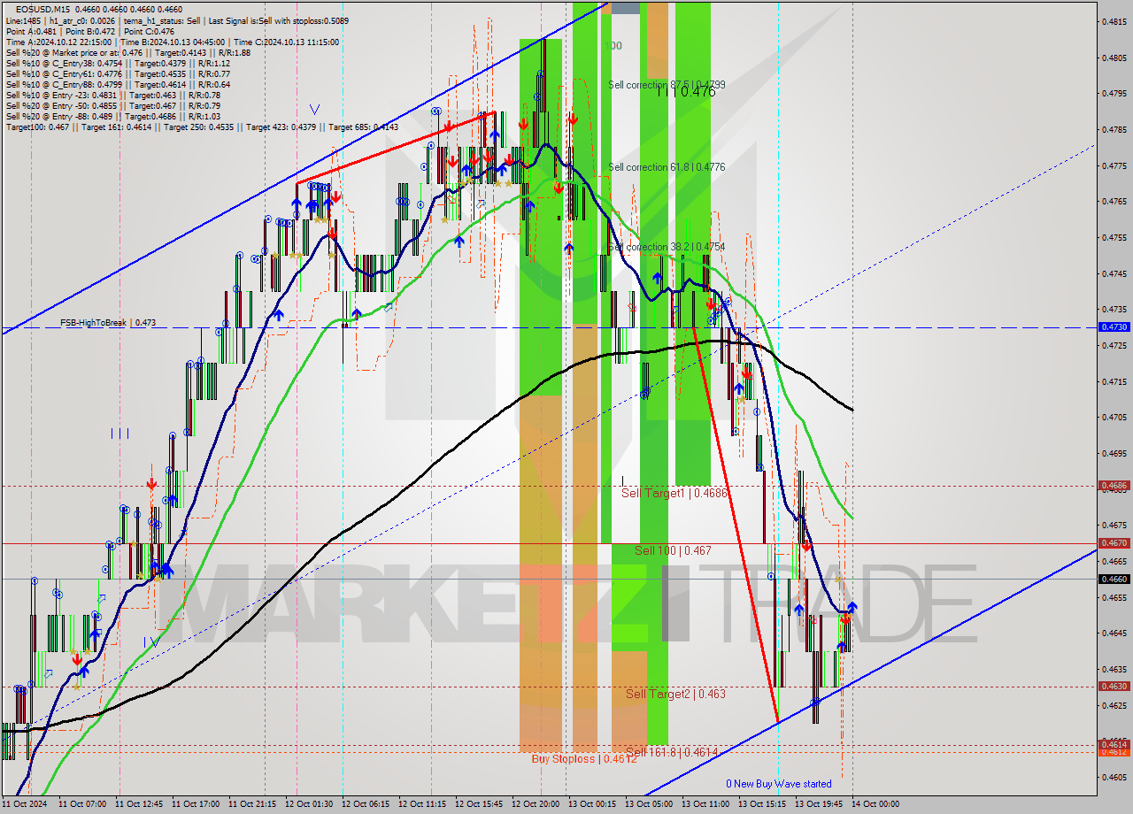Click the 'Target100: 0.467' targets summary line

tap(202, 127)
